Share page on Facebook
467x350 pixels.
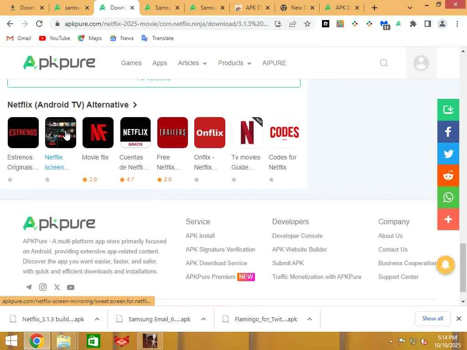pyautogui.click(x=448, y=132)
